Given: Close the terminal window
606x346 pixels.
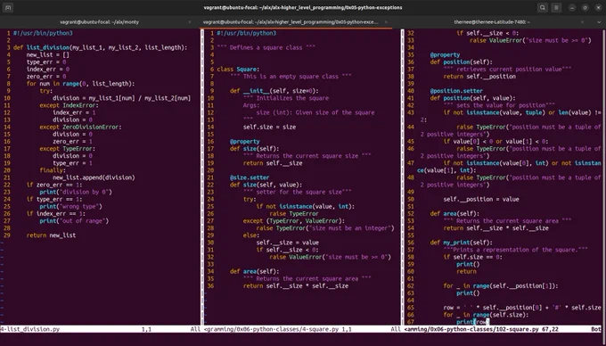Looking at the screenshot, I should (598, 7).
